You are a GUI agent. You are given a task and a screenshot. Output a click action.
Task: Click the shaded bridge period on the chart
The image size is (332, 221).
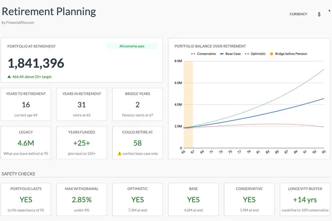[x=188, y=105]
